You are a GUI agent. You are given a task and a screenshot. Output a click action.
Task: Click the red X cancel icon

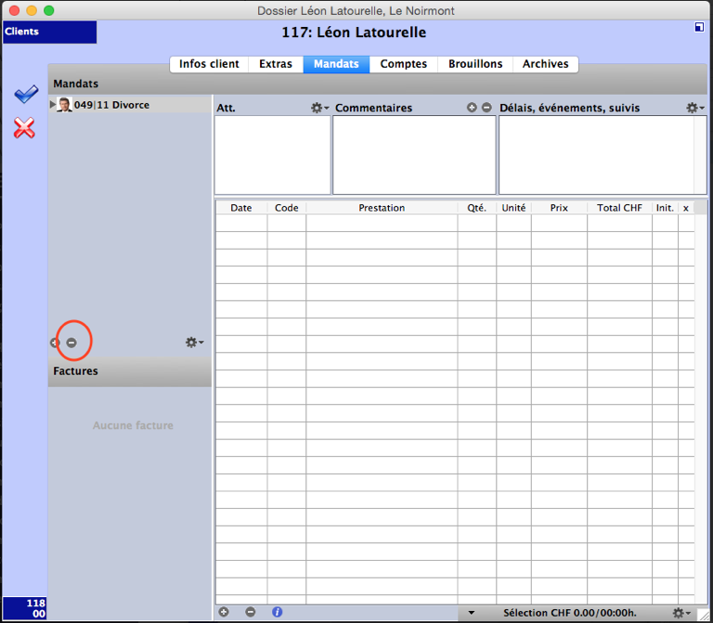click(x=24, y=128)
